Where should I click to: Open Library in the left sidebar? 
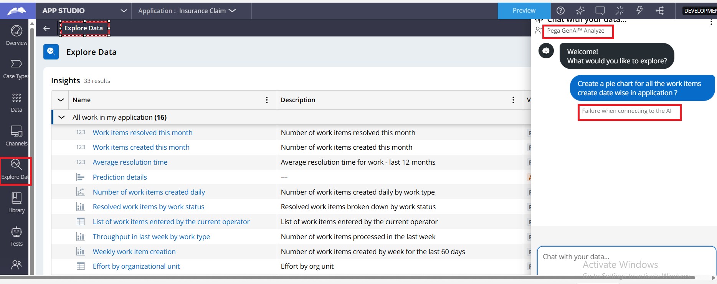16,203
